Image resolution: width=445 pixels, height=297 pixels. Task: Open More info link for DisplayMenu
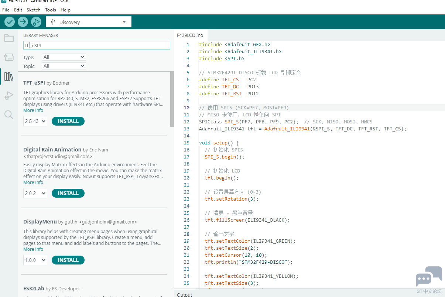[33, 249]
